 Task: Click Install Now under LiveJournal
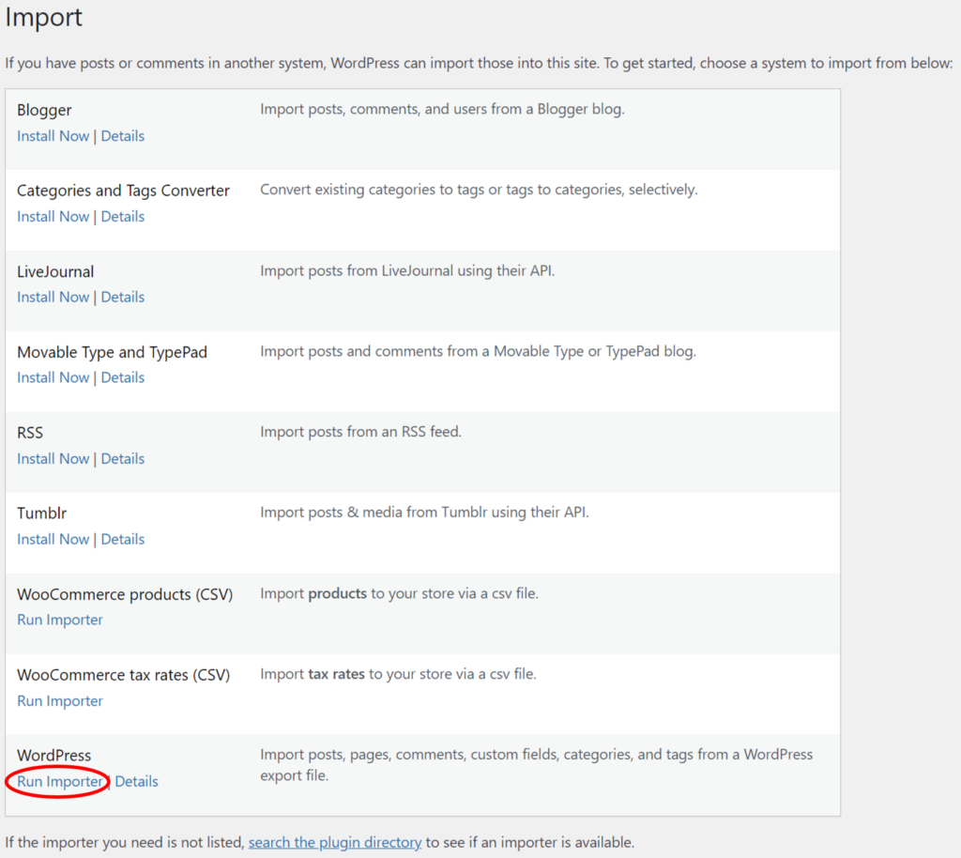[x=53, y=297]
